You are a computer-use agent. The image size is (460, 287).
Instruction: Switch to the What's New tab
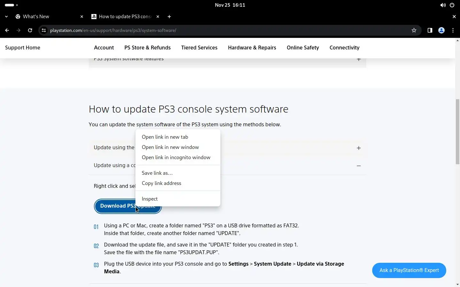coord(49,17)
